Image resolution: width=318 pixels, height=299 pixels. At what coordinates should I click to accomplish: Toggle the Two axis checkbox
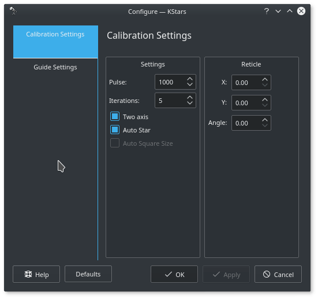115,116
